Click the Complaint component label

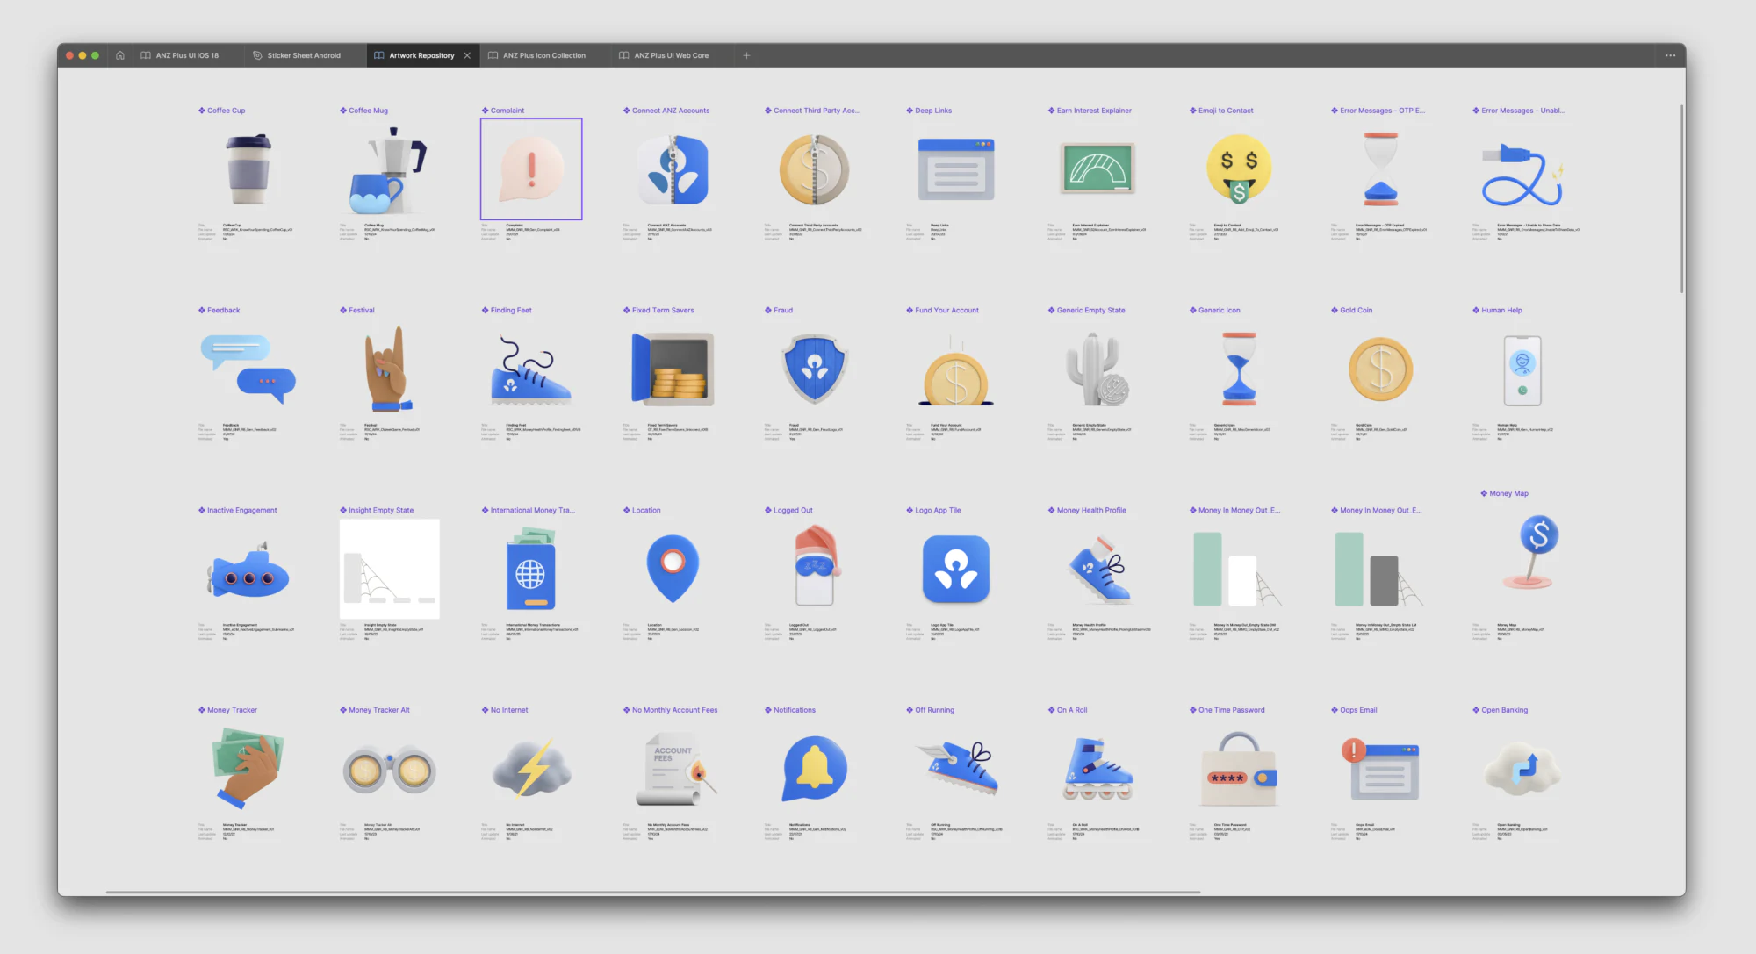click(x=507, y=111)
